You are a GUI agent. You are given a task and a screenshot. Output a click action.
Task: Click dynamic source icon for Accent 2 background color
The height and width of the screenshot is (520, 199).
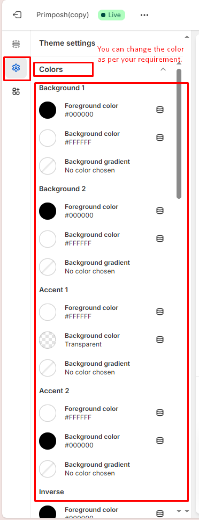click(x=160, y=440)
